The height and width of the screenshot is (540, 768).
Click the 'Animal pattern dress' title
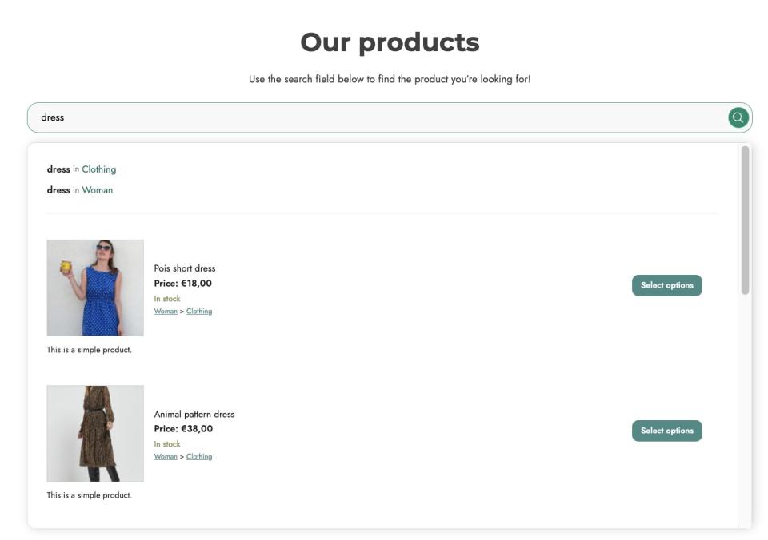194,415
